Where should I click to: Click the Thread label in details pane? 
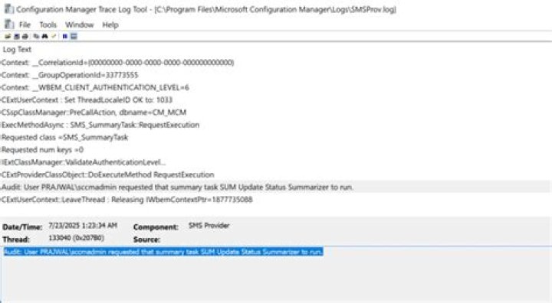click(16, 239)
